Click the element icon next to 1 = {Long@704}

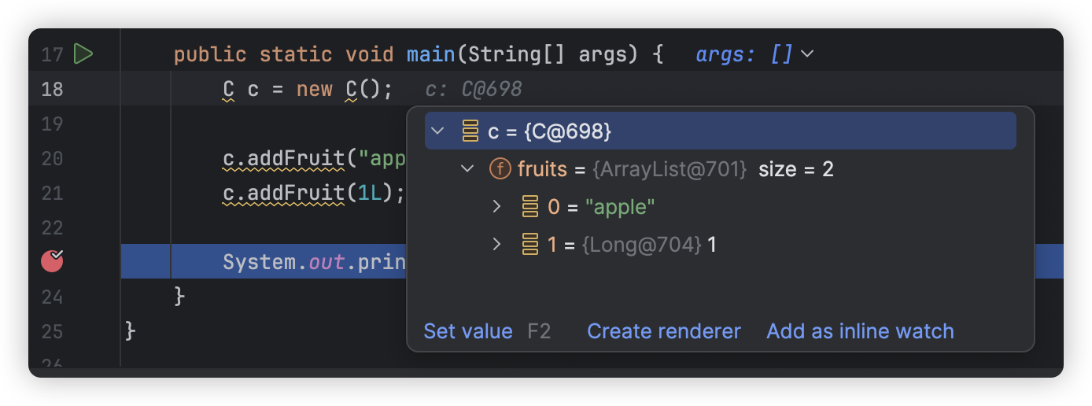(x=530, y=245)
